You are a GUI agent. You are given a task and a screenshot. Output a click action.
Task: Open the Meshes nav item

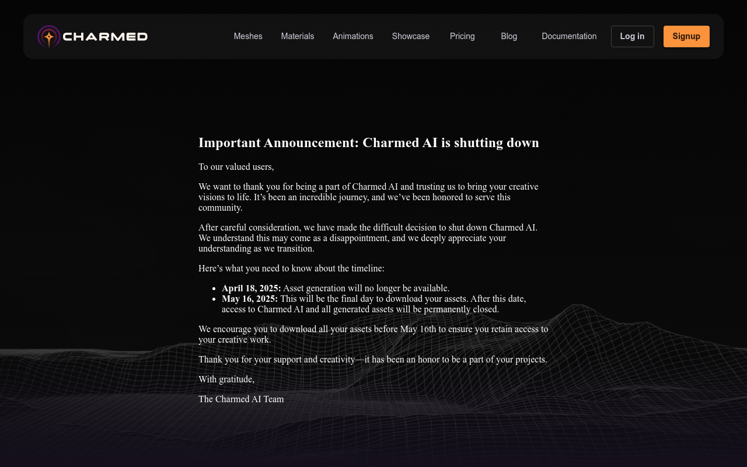(248, 36)
